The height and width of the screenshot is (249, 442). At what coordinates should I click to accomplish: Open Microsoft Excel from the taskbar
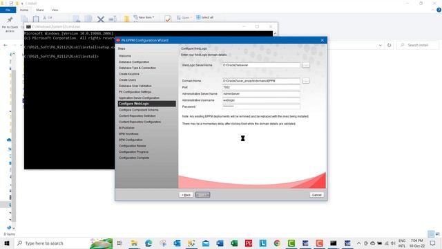tap(234, 243)
